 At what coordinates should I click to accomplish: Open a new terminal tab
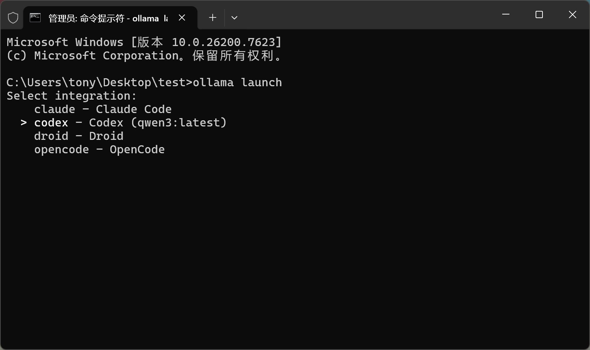click(x=213, y=18)
